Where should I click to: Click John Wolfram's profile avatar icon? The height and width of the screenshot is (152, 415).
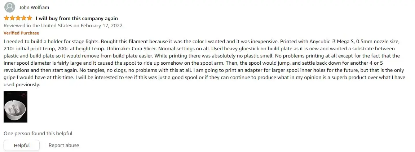coord(9,7)
